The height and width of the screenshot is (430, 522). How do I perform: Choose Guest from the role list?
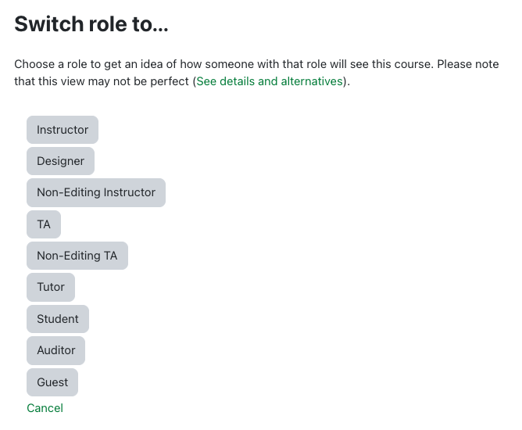[52, 382]
